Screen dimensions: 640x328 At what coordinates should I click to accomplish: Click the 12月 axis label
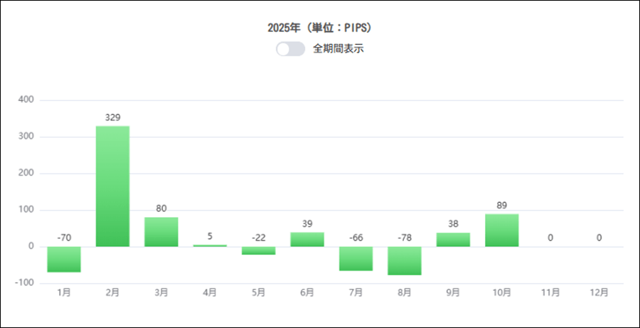point(599,292)
